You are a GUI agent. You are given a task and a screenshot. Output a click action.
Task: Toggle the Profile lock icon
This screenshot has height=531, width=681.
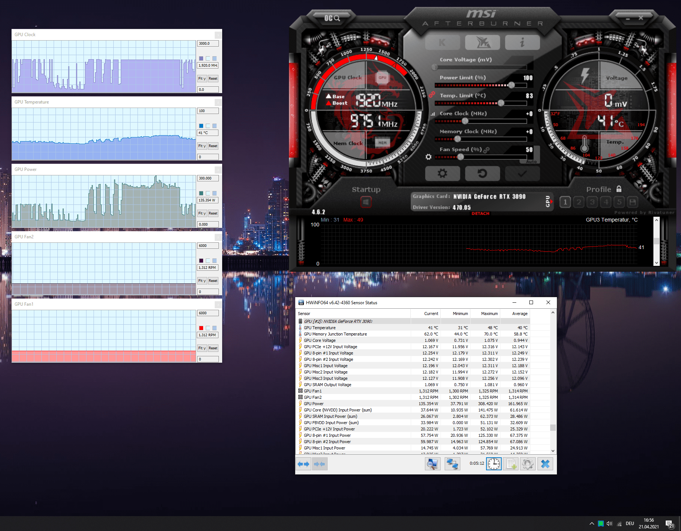point(619,189)
